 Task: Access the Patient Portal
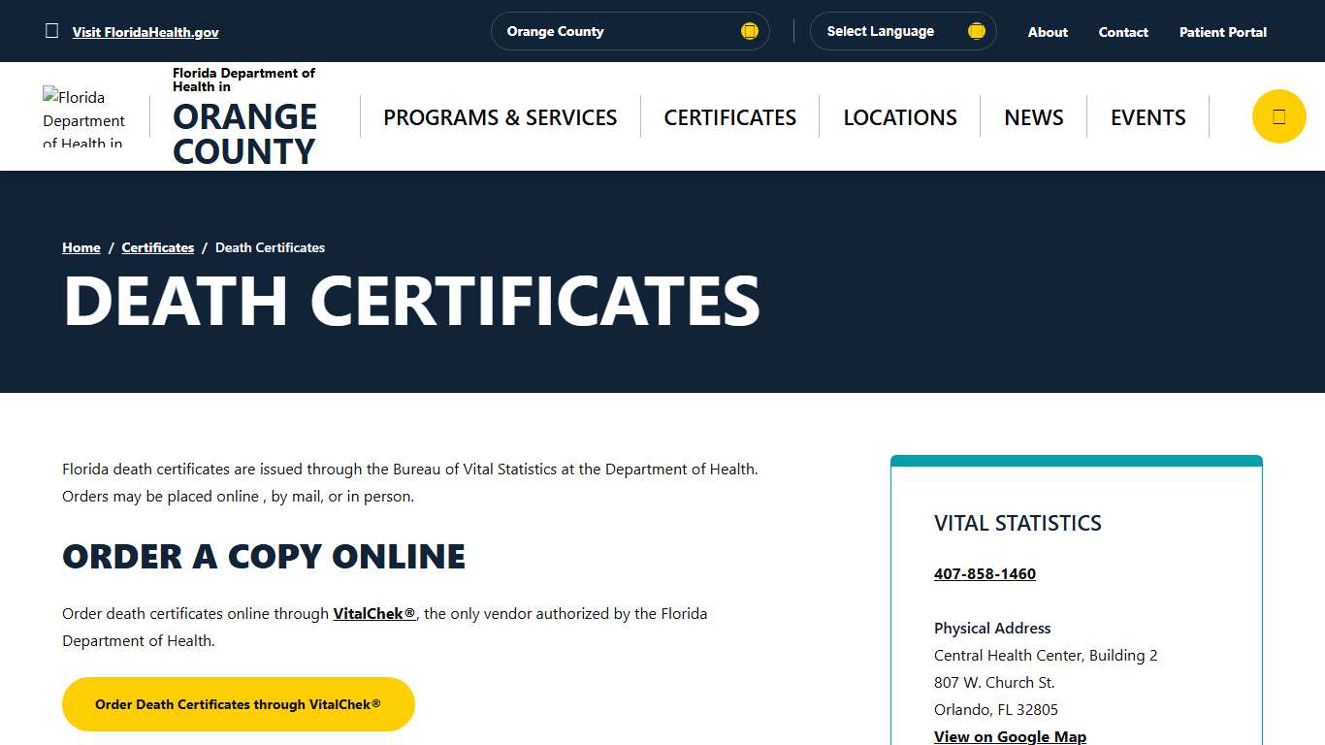coord(1222,31)
